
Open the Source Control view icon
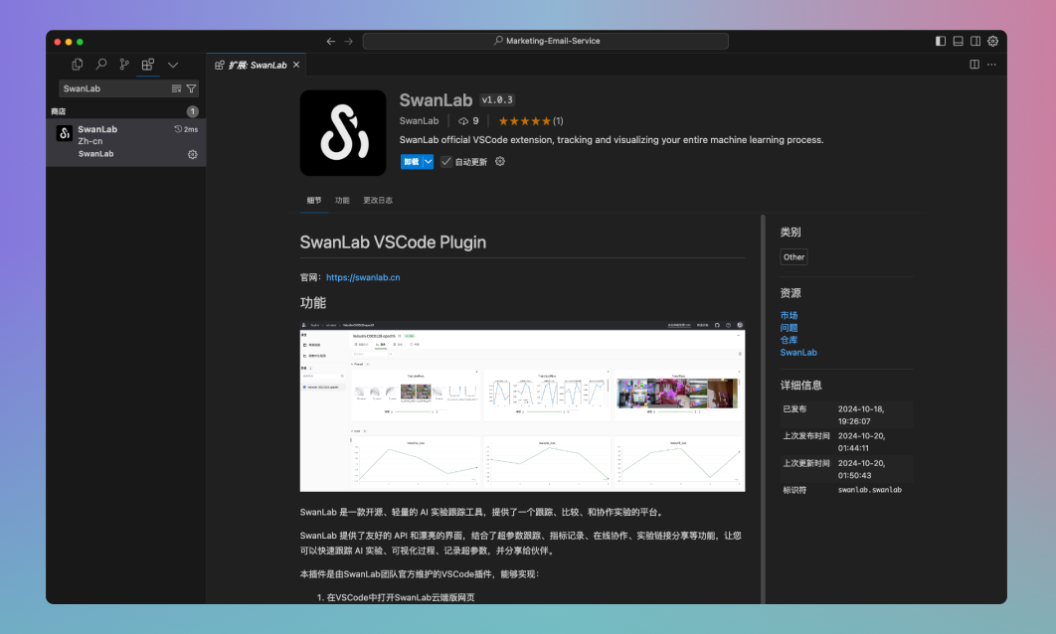click(x=124, y=65)
